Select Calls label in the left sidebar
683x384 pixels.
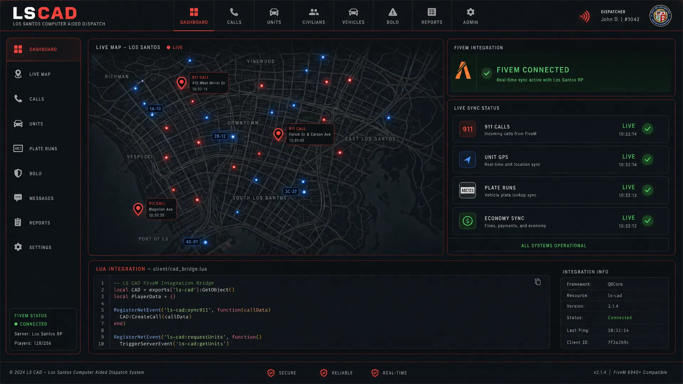[x=37, y=99]
